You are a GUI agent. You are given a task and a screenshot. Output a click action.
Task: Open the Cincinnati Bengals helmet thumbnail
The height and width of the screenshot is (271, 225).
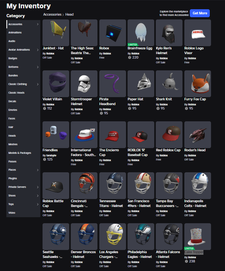pos(84,186)
